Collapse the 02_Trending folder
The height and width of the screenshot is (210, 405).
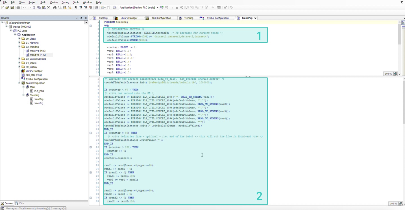[19, 47]
